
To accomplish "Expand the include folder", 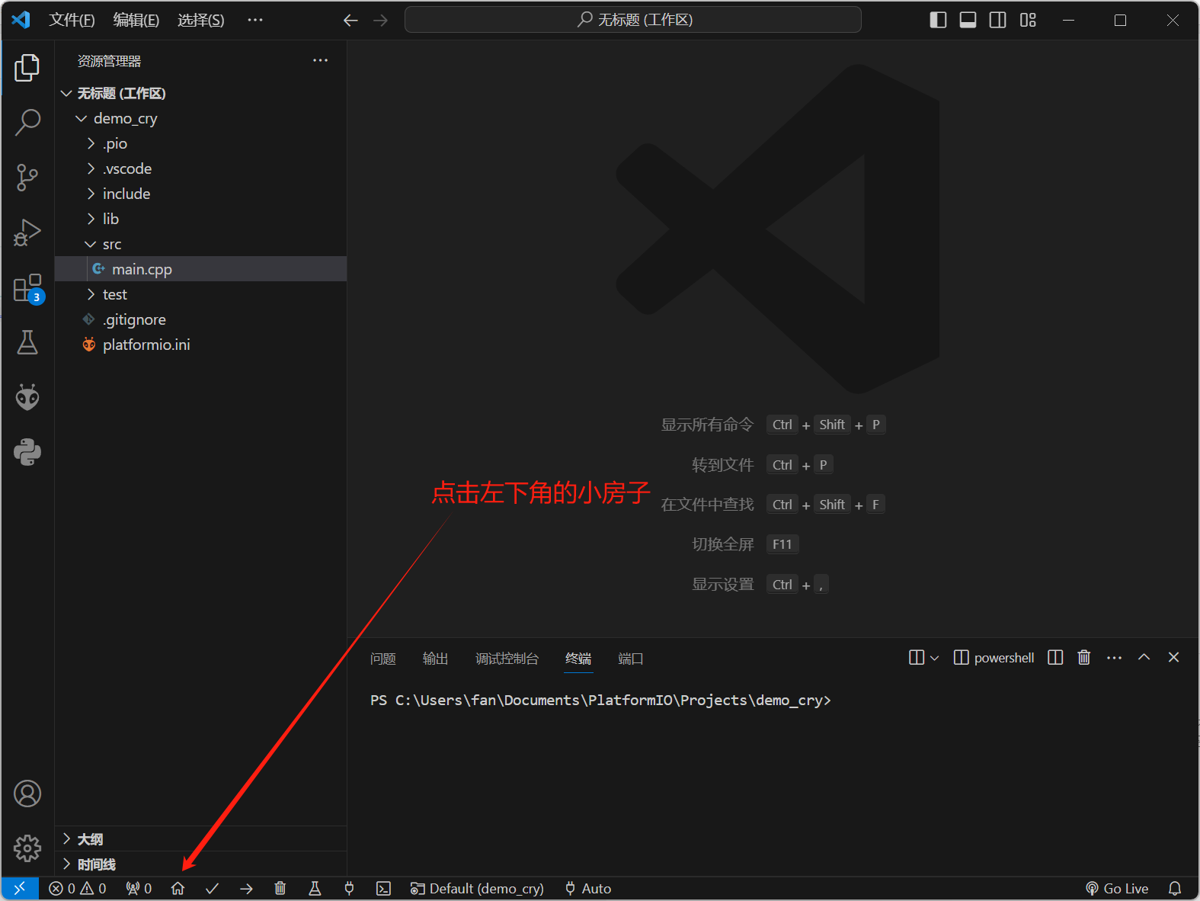I will point(201,194).
